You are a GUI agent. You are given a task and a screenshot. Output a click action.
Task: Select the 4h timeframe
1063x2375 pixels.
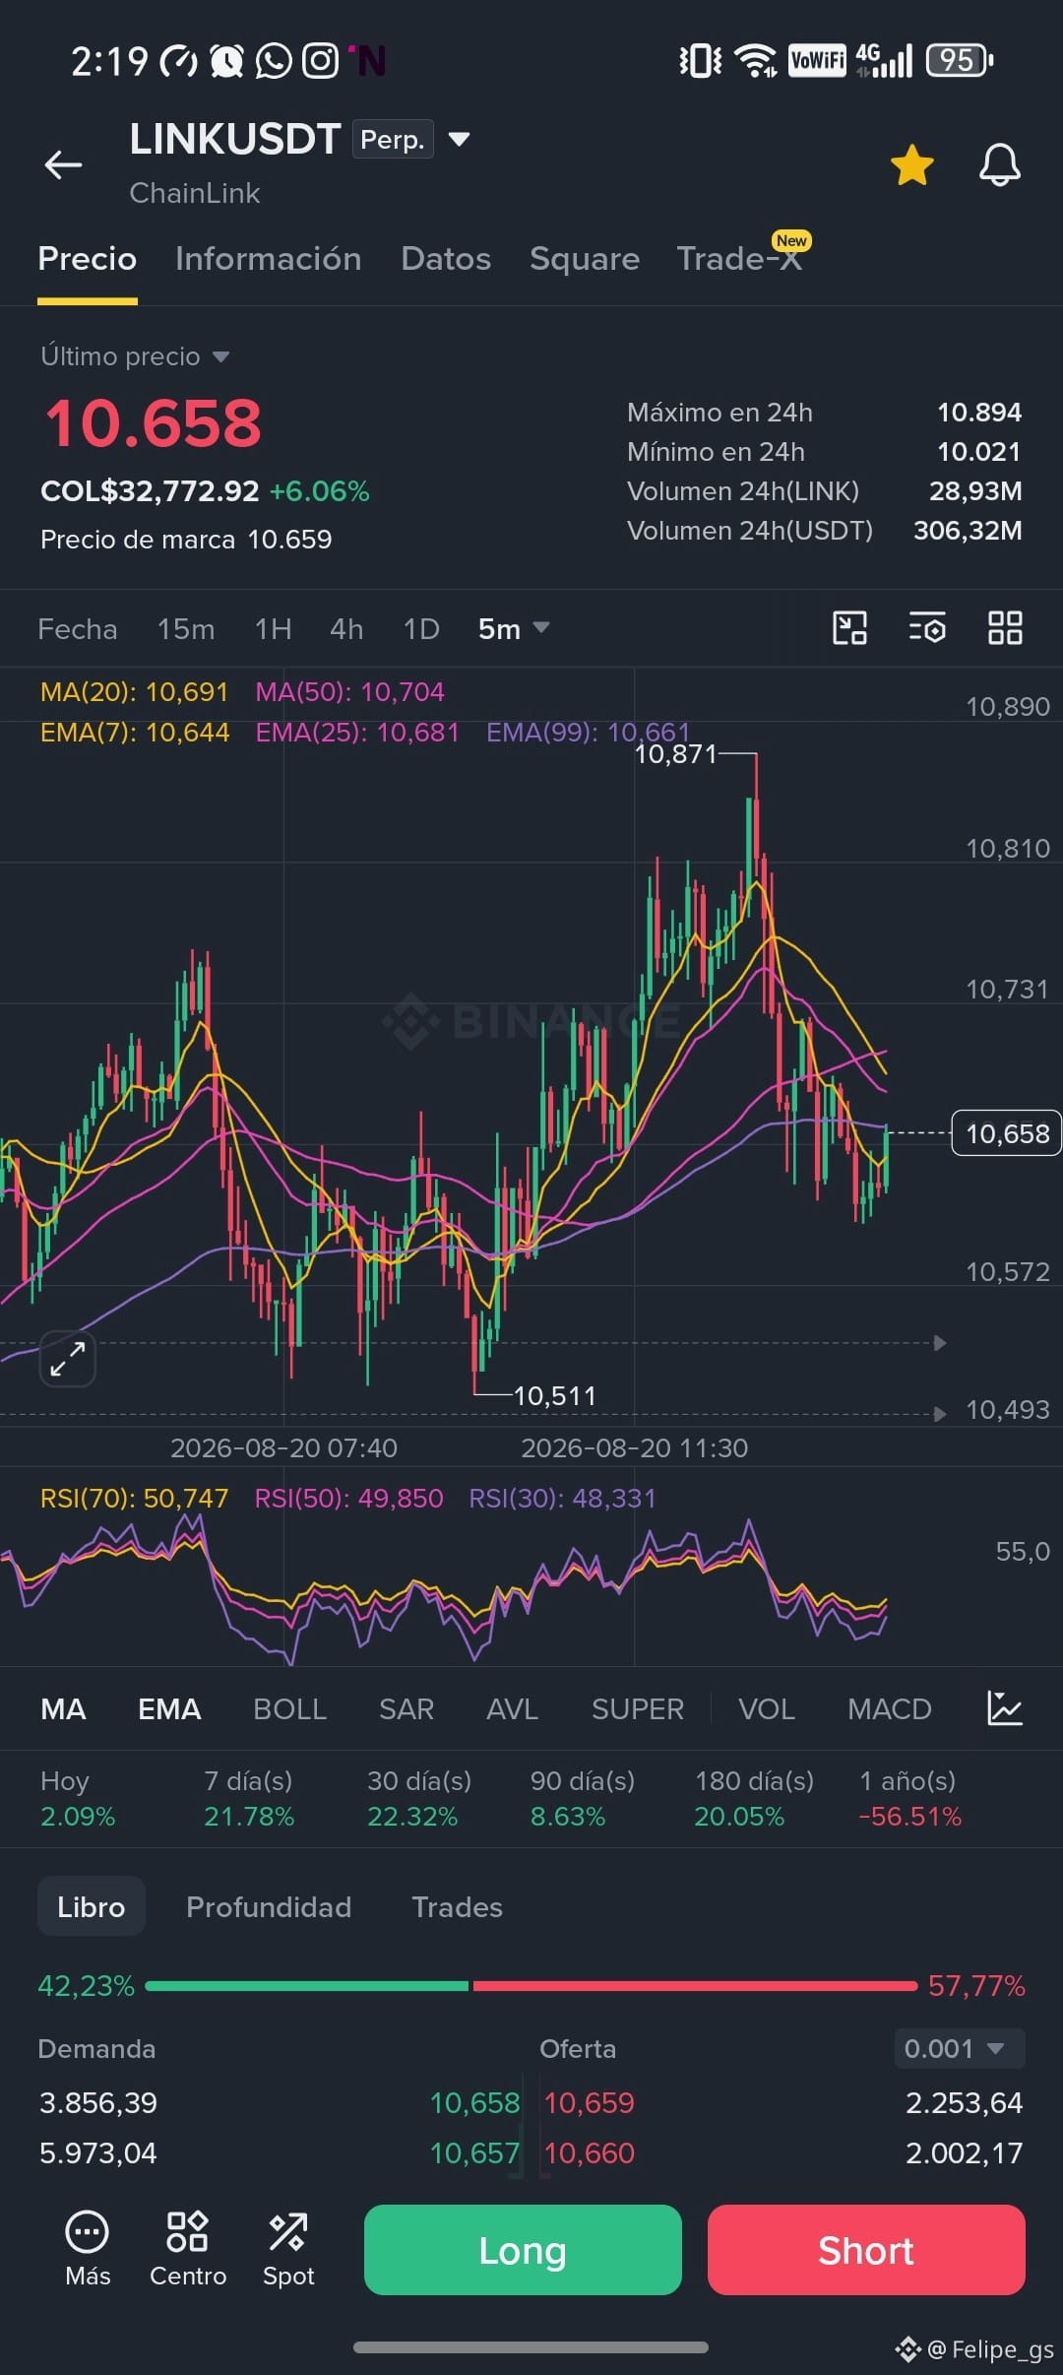tap(346, 629)
